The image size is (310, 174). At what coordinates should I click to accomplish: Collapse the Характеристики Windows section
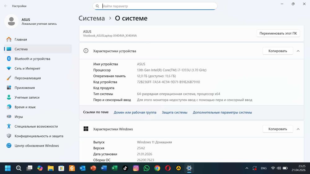point(298,129)
